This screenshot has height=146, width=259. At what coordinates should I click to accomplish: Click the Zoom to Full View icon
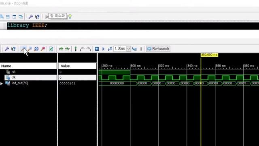click(x=36, y=49)
